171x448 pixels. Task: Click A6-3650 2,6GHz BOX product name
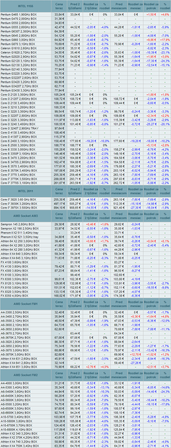(15, 329)
